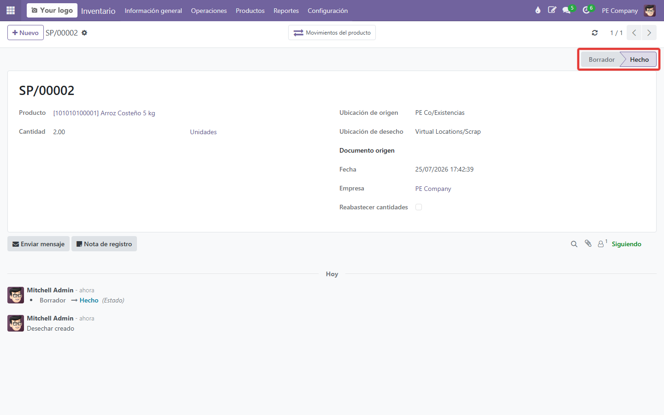Image resolution: width=664 pixels, height=415 pixels.
Task: Click the chatter search magnifier icon
Action: point(574,244)
